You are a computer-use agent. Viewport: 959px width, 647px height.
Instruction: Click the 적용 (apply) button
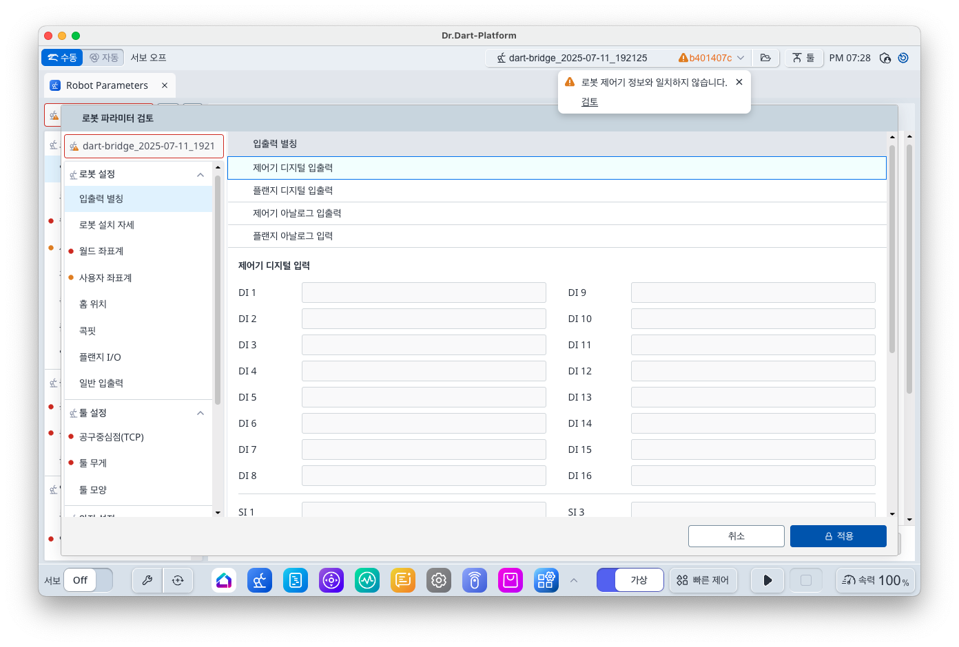[838, 536]
